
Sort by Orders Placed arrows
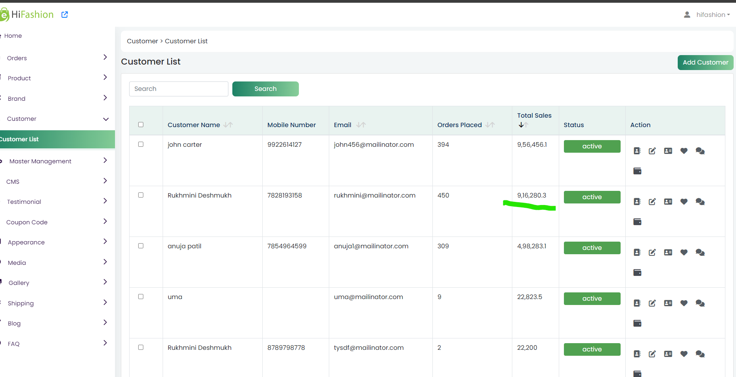[x=490, y=125]
